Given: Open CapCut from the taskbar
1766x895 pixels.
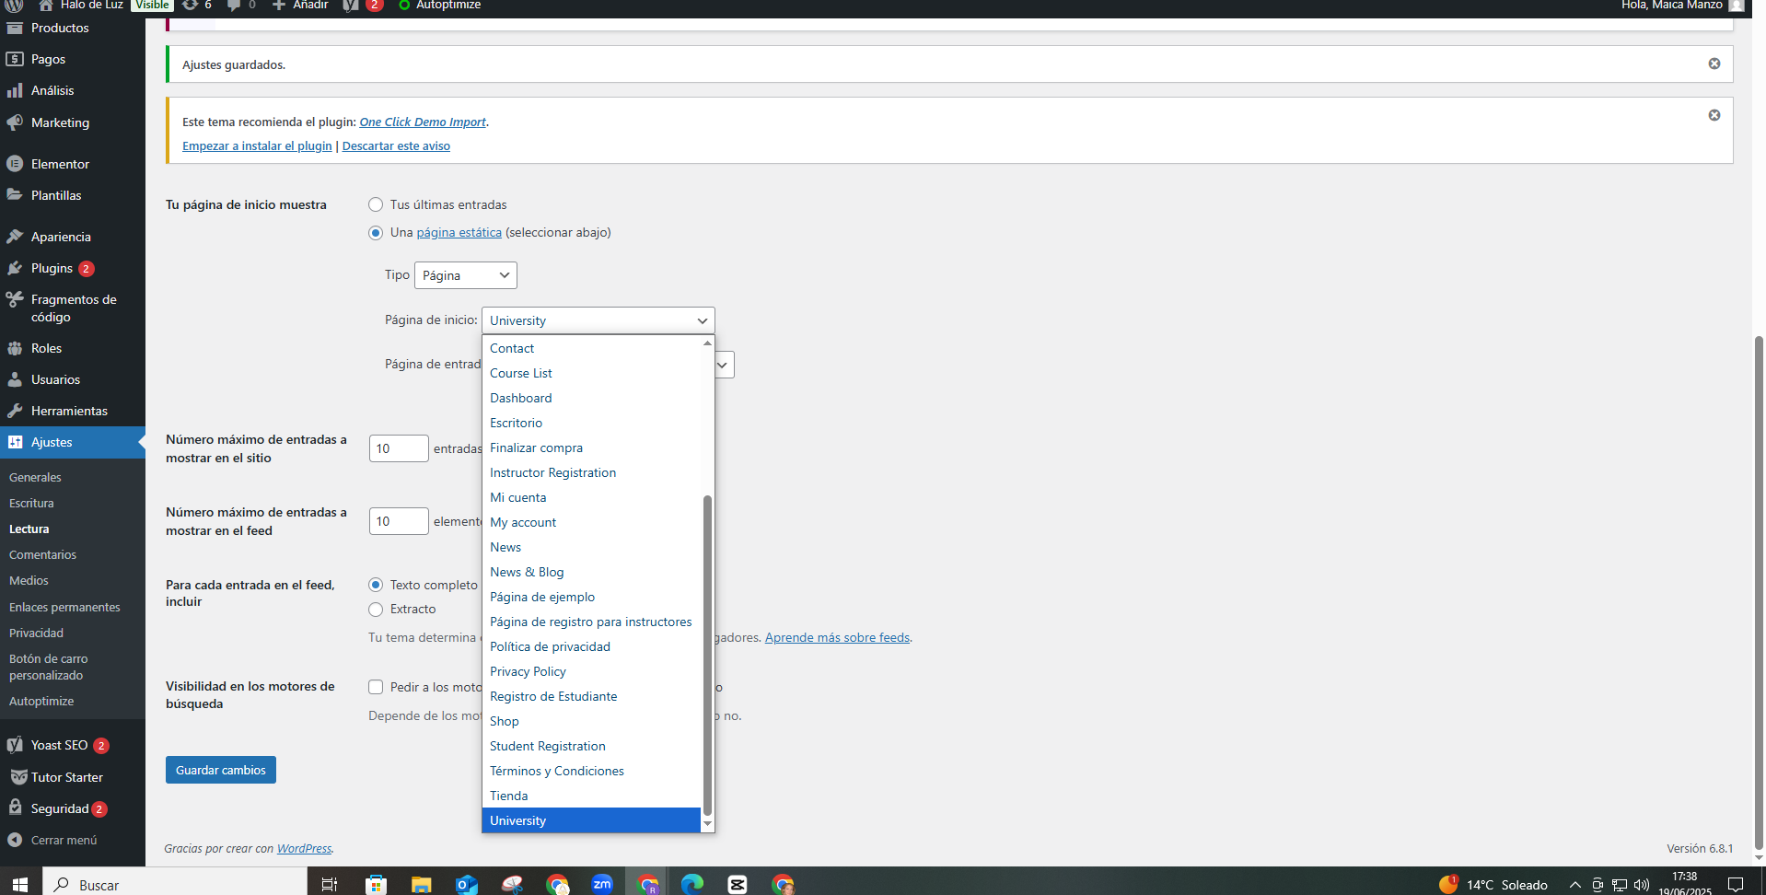Looking at the screenshot, I should (738, 885).
